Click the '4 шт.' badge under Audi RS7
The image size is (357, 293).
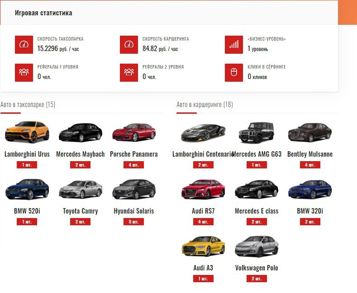click(203, 222)
